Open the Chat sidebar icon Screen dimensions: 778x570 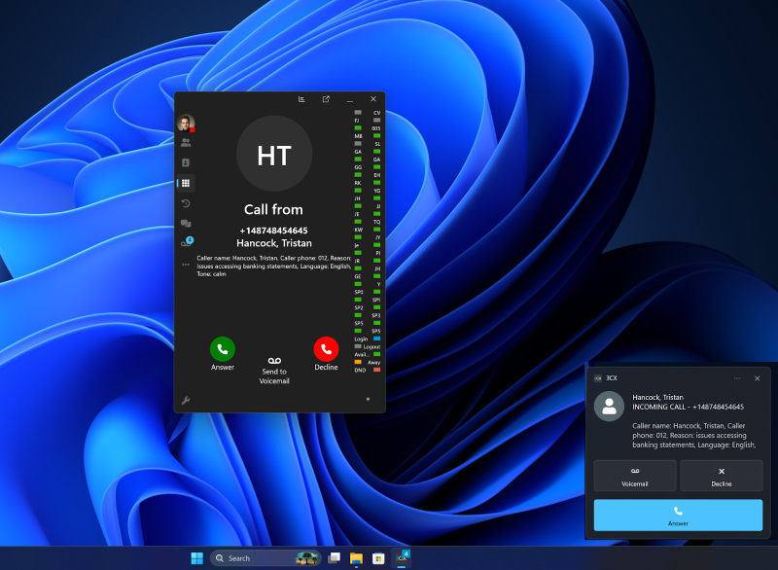(x=186, y=224)
